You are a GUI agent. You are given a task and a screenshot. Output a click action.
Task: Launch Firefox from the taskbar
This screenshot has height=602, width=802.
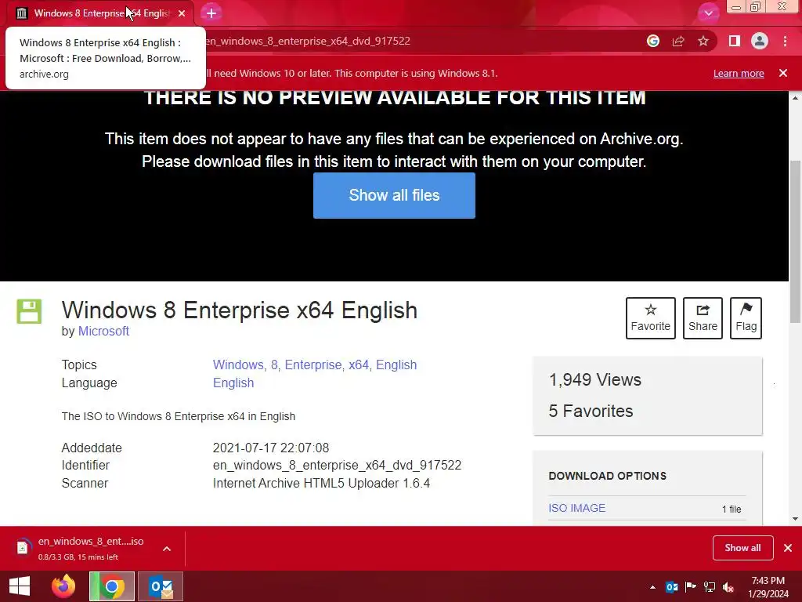pos(63,586)
